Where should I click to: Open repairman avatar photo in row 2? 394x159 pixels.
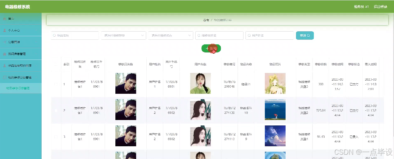click(126, 110)
